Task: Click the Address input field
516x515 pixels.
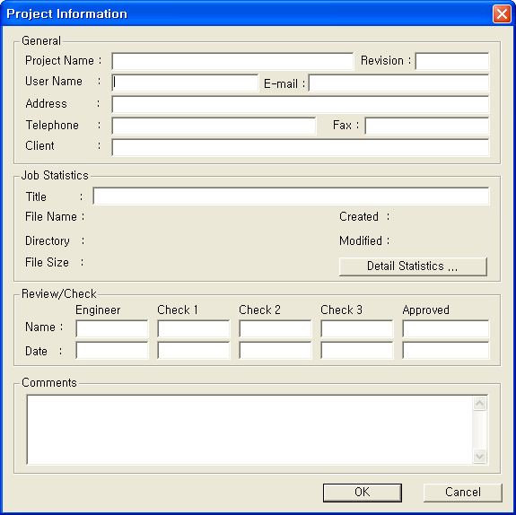Action: pyautogui.click(x=301, y=104)
